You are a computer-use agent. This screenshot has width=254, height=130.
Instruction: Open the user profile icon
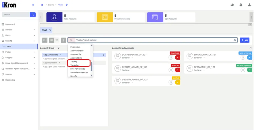pyautogui.click(x=249, y=5)
